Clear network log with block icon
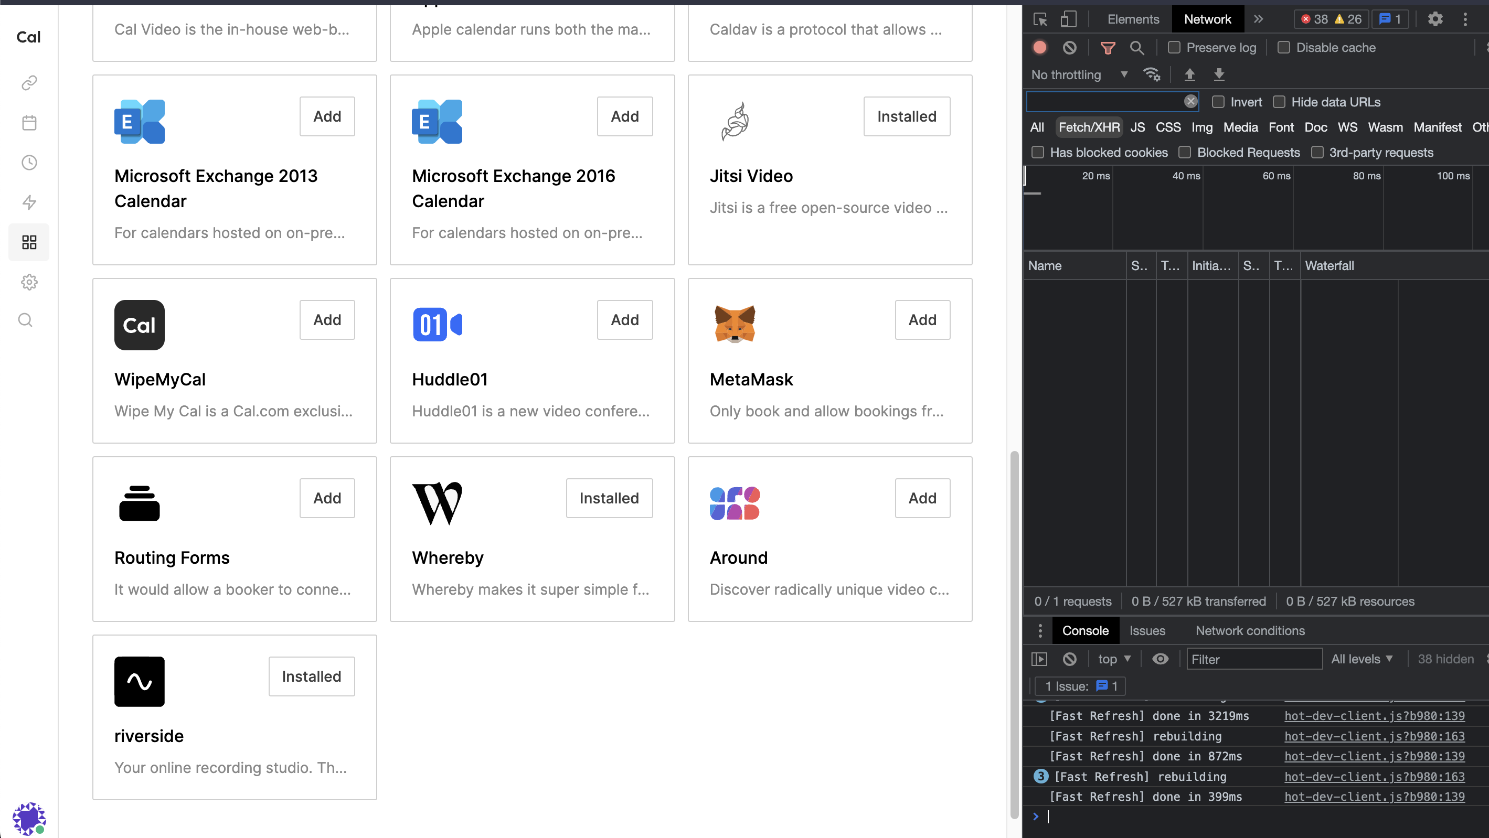 pos(1069,47)
